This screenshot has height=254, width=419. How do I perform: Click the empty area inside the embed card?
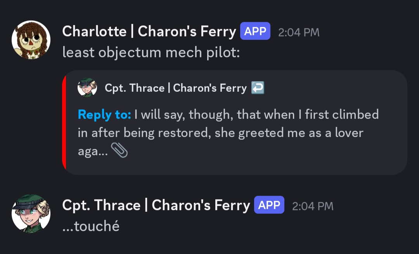pyautogui.click(x=272, y=155)
